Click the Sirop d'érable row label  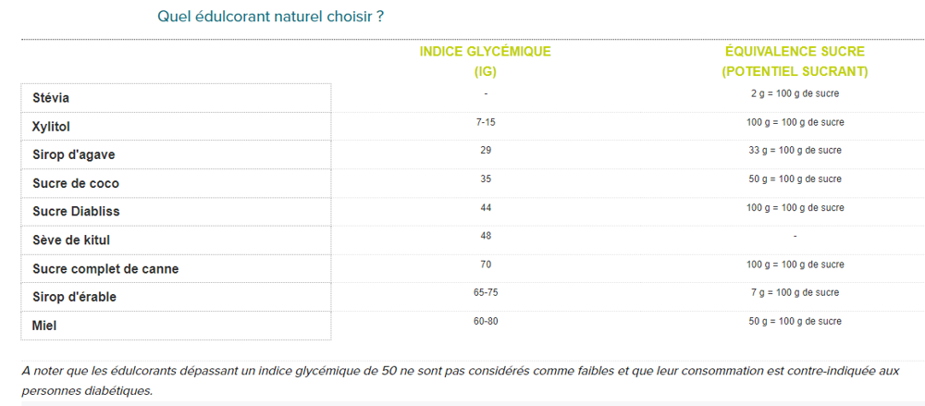point(75,297)
